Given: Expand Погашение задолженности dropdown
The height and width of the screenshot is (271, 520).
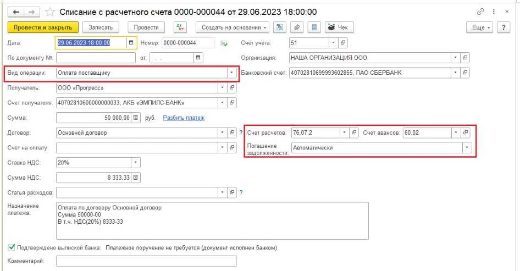Looking at the screenshot, I should (x=467, y=147).
